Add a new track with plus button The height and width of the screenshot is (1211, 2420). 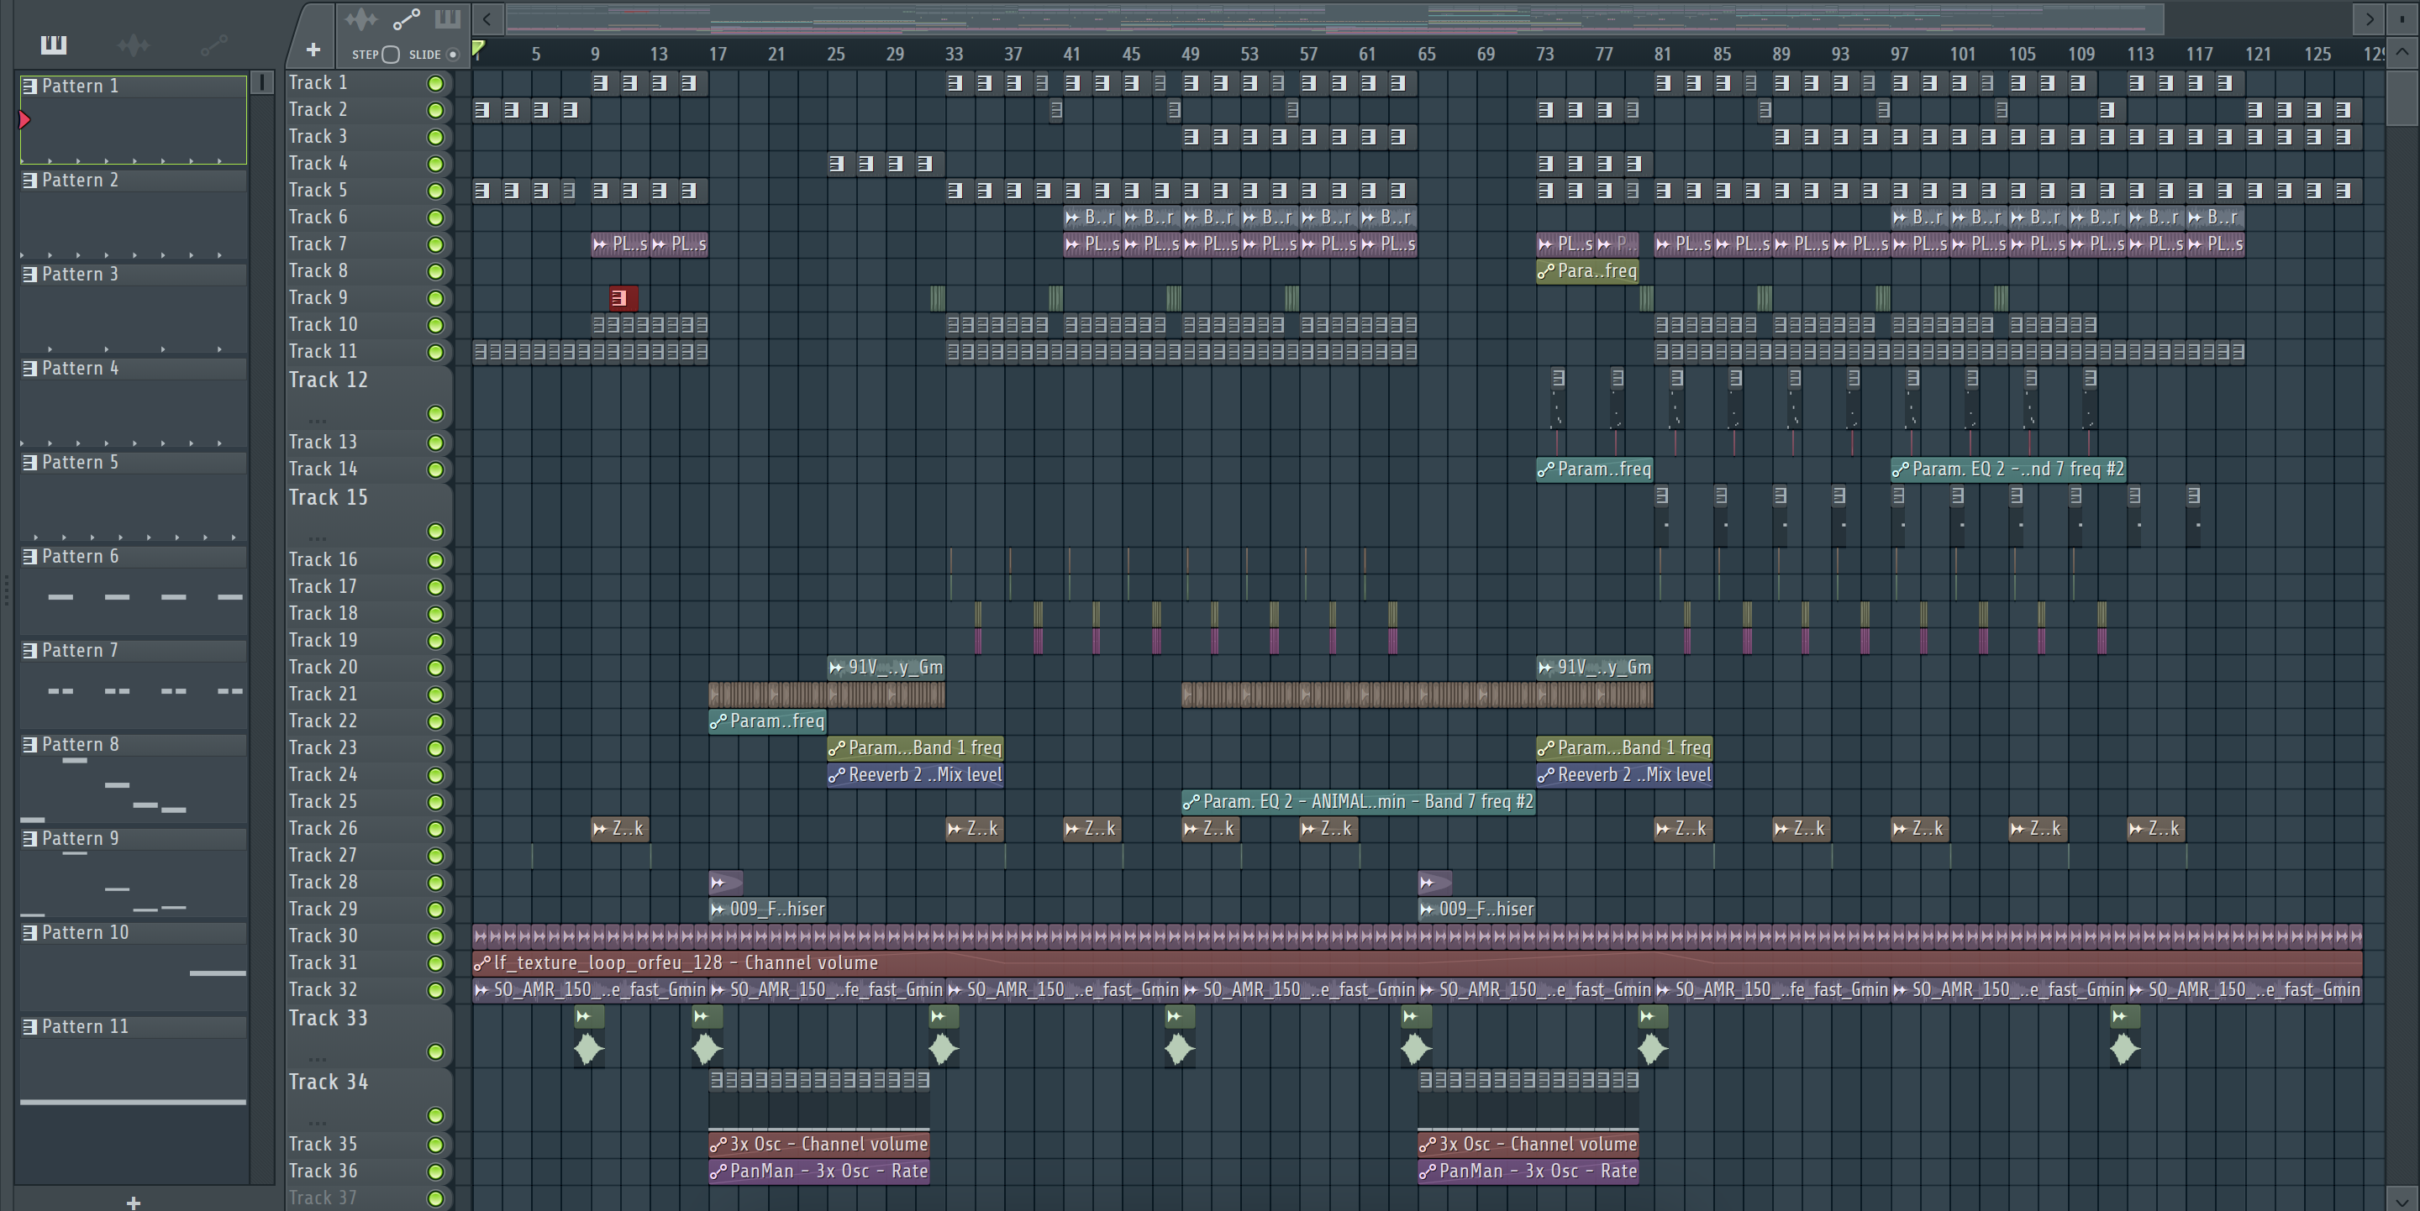pyautogui.click(x=313, y=49)
